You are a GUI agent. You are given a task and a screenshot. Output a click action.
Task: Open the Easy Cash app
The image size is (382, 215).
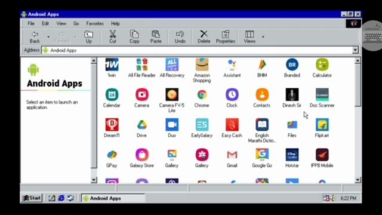tap(232, 125)
